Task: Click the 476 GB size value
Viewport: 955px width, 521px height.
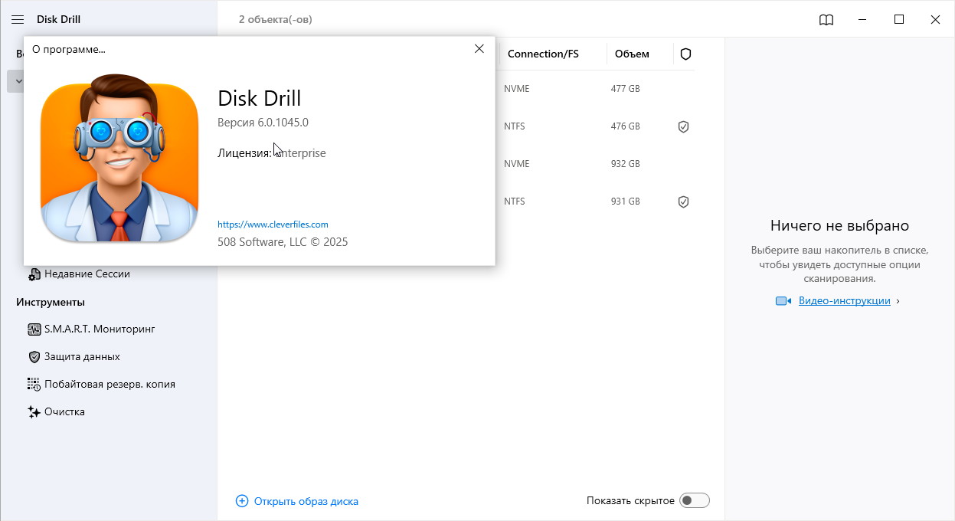Action: (x=625, y=126)
